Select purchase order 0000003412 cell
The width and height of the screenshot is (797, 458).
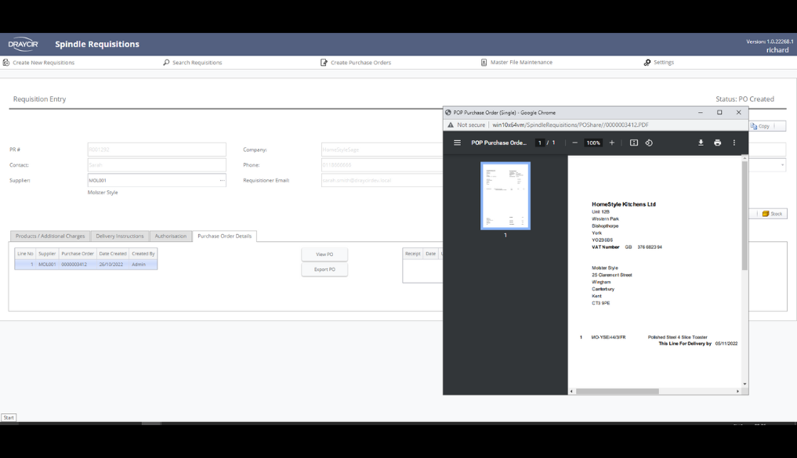click(78, 265)
